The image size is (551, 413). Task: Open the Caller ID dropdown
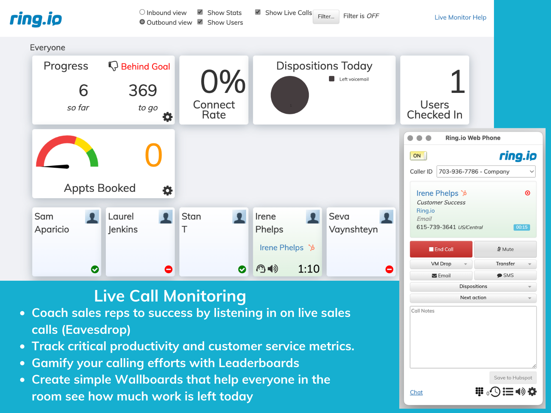(486, 171)
